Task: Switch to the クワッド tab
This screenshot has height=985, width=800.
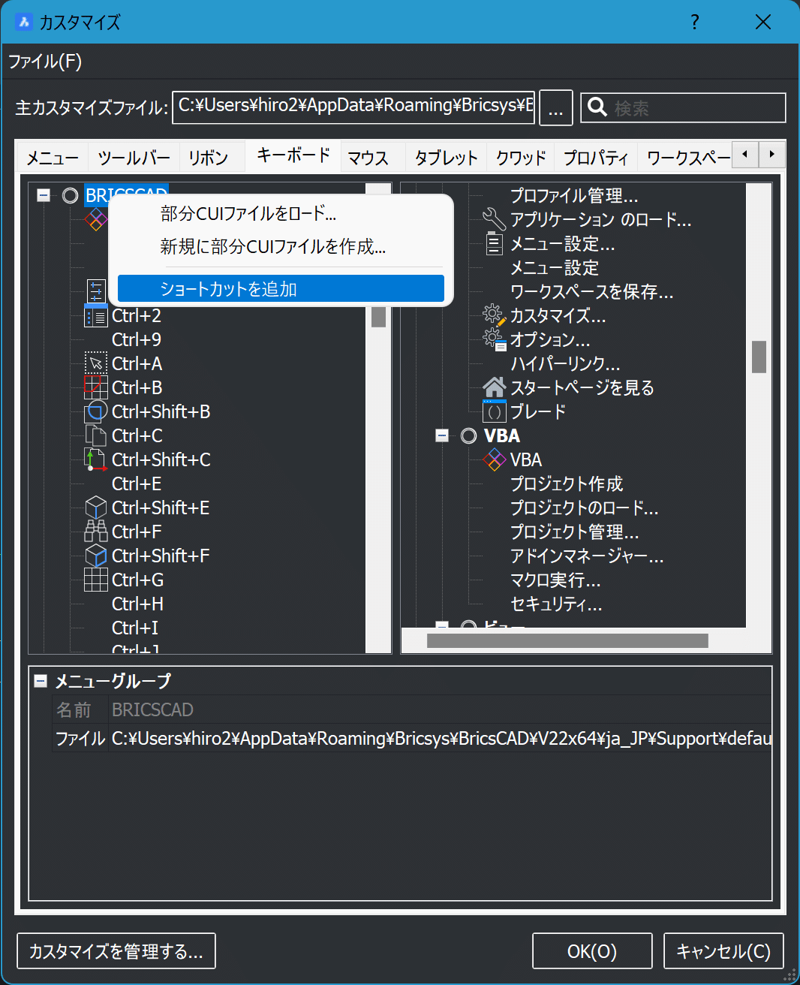Action: pos(521,158)
